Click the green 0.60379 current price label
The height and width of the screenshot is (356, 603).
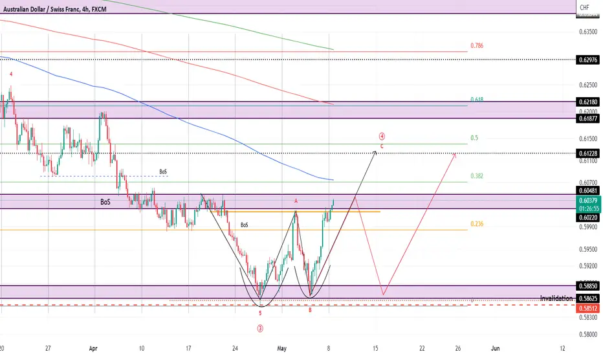588,201
